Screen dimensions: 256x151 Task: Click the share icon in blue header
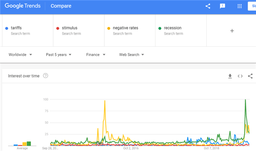(208, 6)
